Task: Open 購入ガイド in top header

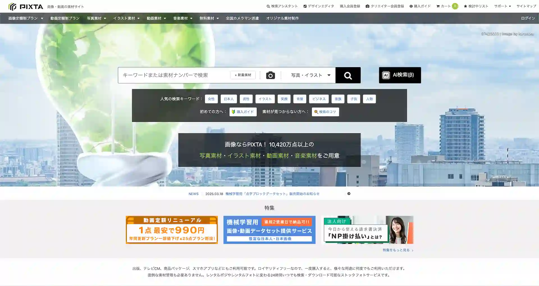Action: (420, 6)
